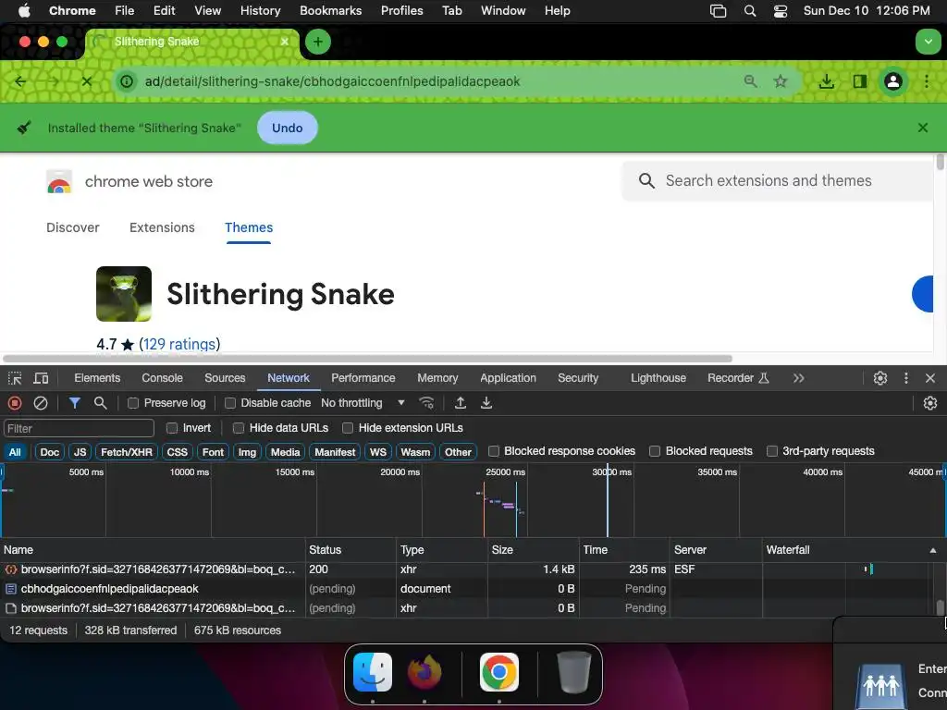Switch to the Elements tab
Screen dimensions: 947x710
pos(97,378)
